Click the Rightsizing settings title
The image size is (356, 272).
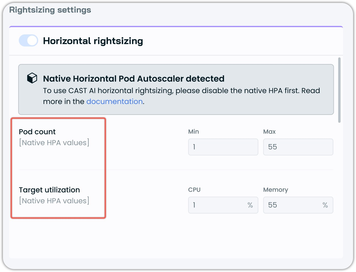pyautogui.click(x=50, y=10)
